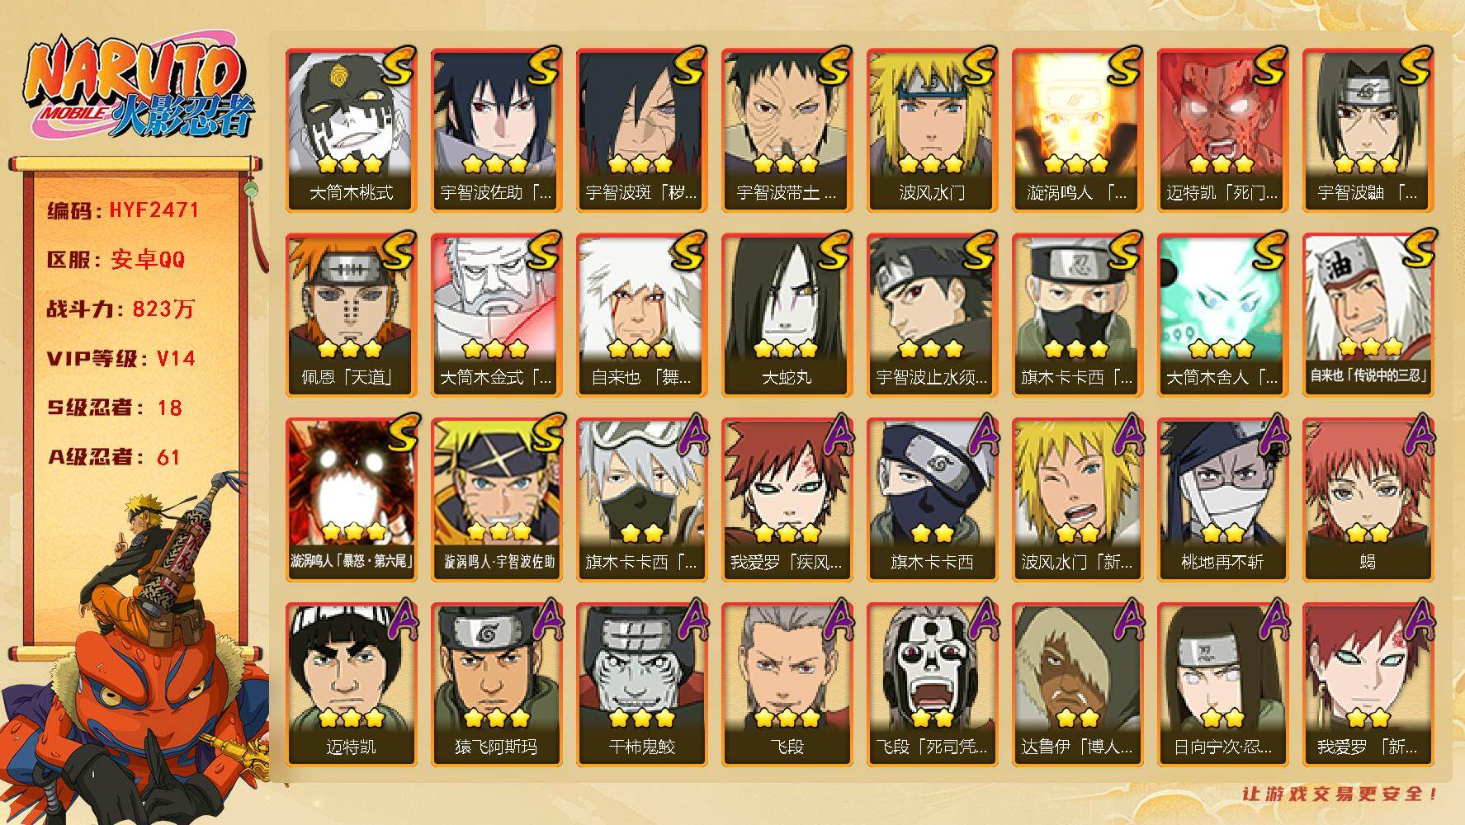1465x825 pixels.
Task: Select the 干柿鬼鲛 ninja card
Action: [x=642, y=685]
